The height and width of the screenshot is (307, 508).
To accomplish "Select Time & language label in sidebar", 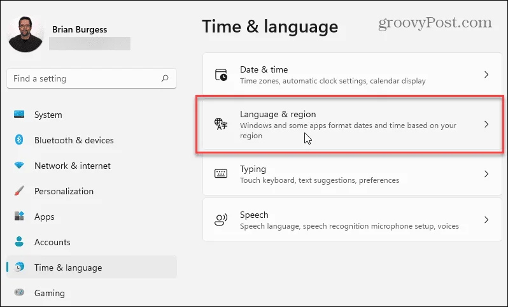I will click(x=68, y=268).
